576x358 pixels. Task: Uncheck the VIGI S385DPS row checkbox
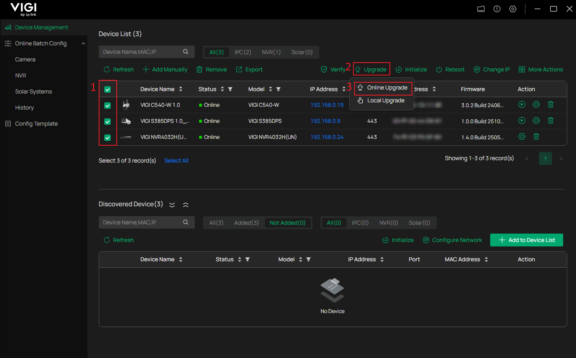107,120
